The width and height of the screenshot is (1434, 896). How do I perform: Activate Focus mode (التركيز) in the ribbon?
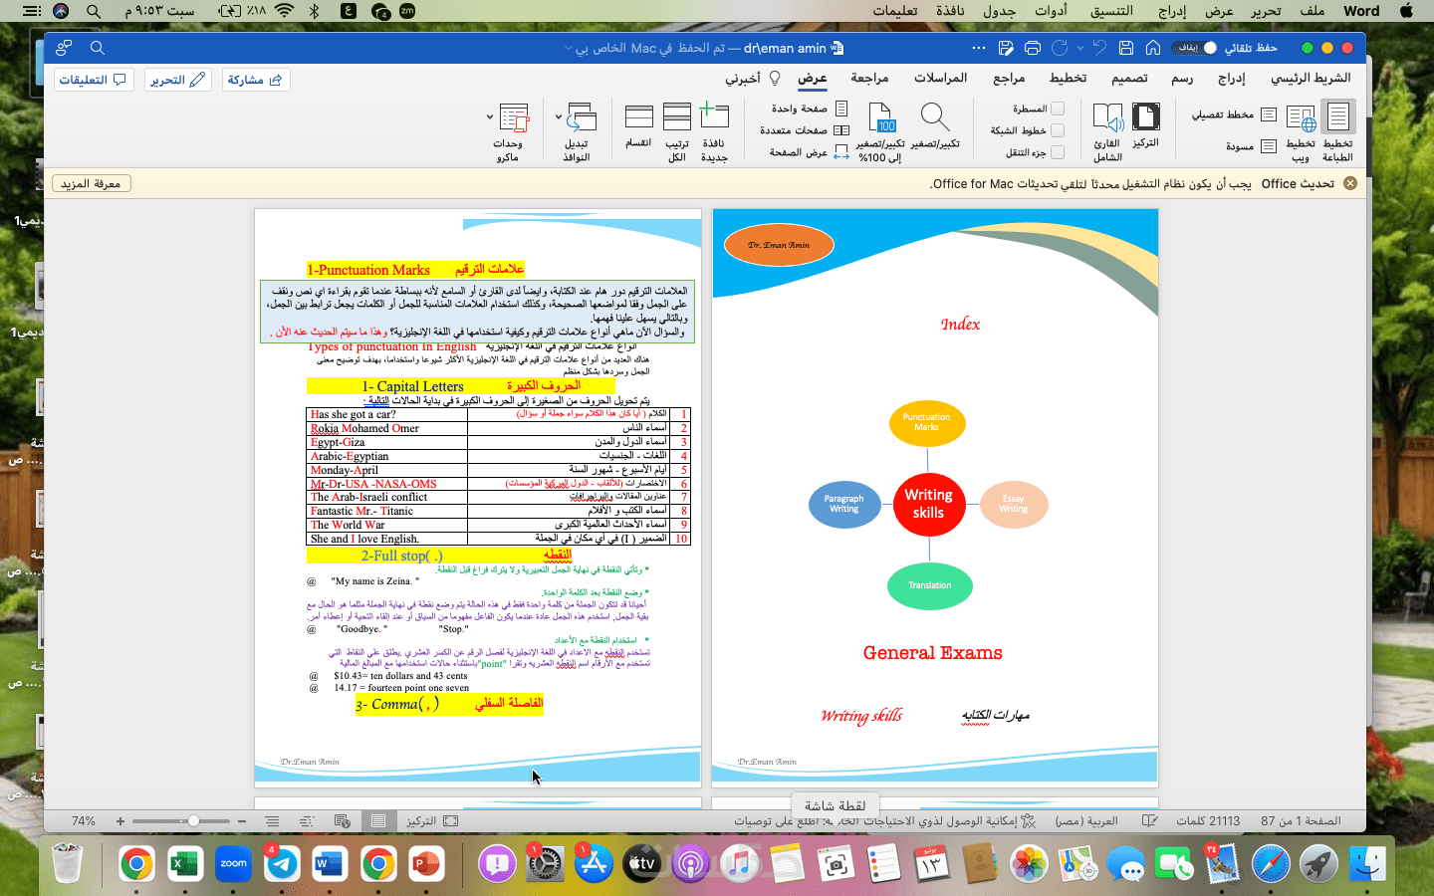1146,117
